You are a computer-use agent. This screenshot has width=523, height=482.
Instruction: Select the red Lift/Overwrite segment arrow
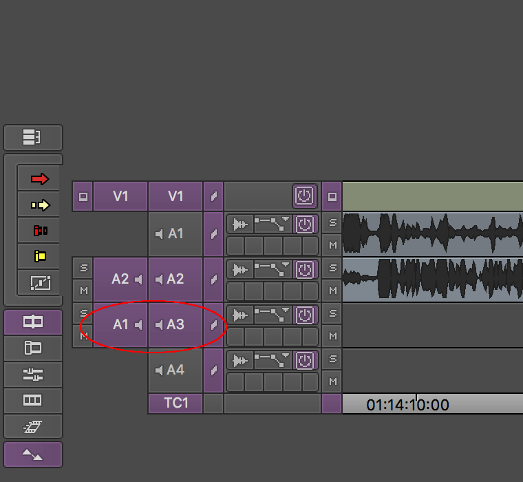tap(39, 179)
